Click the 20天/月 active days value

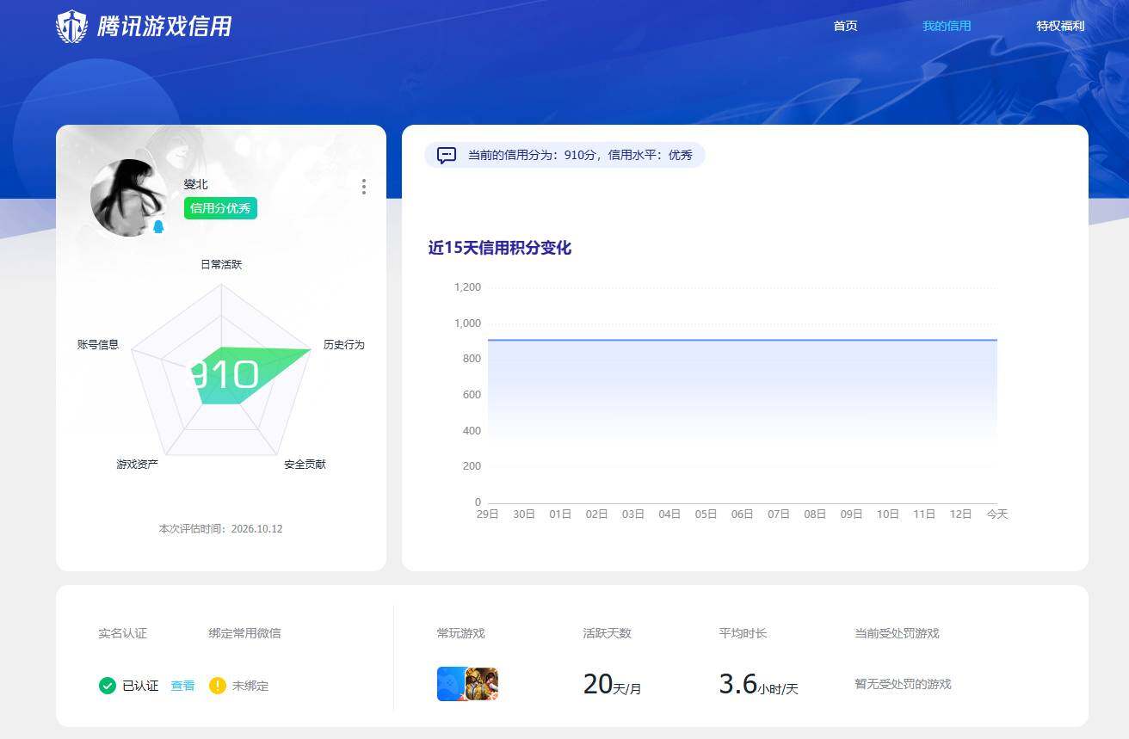point(612,685)
